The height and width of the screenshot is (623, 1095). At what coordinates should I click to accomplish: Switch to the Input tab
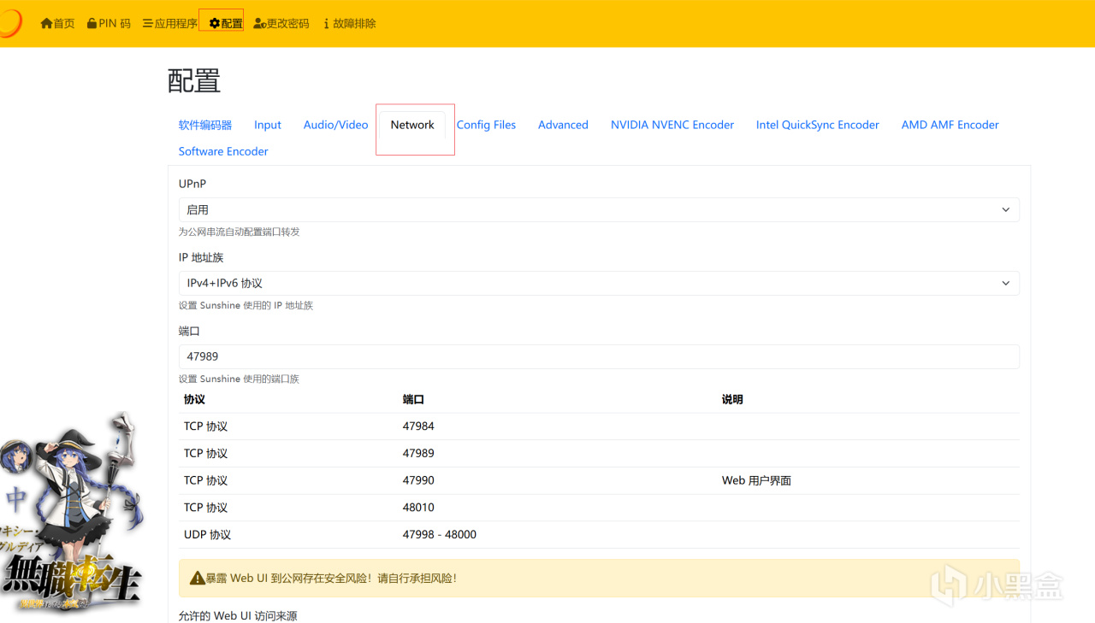(268, 125)
